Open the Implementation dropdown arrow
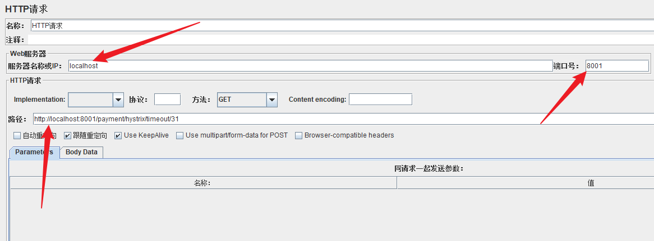Viewport: 654px width, 241px height. click(118, 100)
